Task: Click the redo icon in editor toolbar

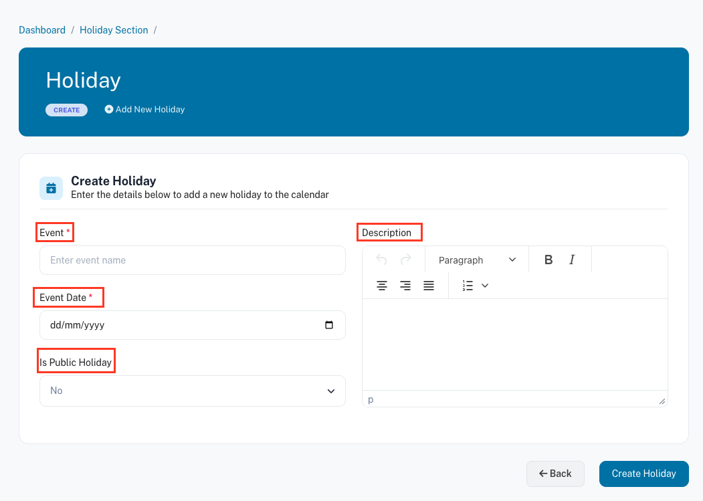Action: [x=405, y=260]
